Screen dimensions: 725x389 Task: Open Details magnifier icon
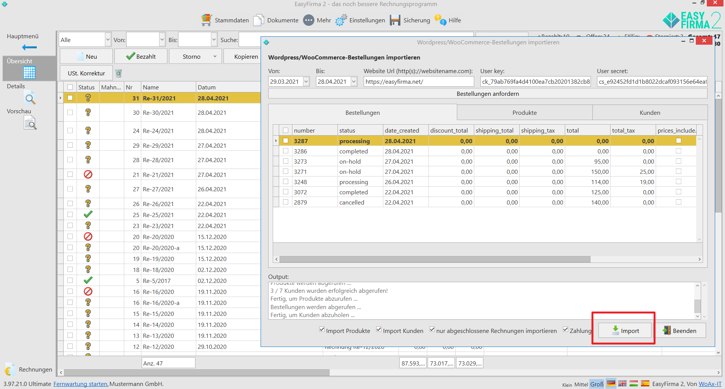point(30,98)
